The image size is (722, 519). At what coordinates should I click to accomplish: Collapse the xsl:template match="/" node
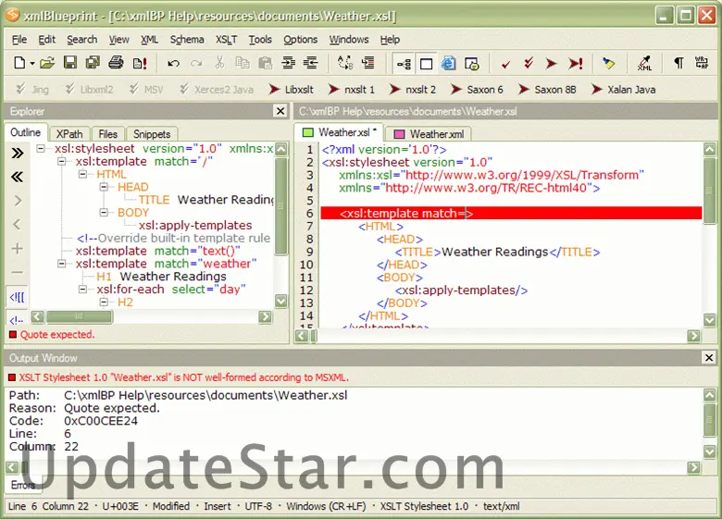click(62, 162)
